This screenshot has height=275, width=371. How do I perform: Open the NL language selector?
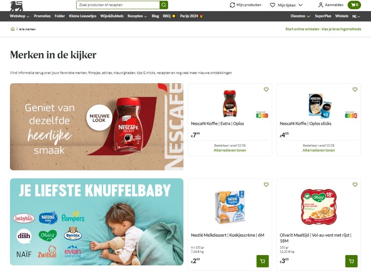356,16
